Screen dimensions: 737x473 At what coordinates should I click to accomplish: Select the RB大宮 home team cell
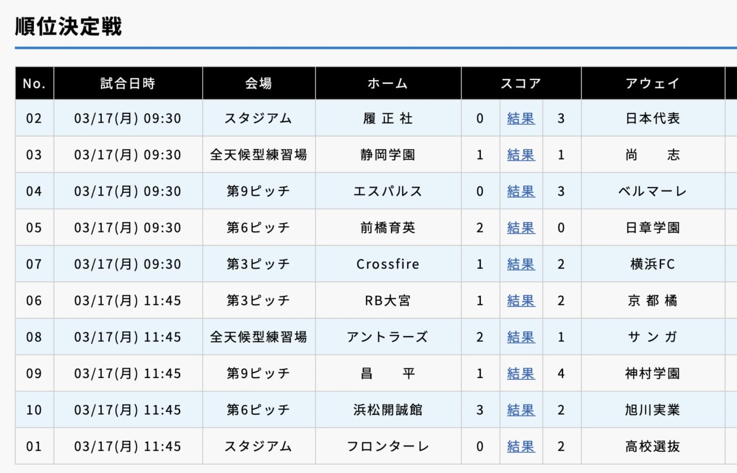point(388,300)
